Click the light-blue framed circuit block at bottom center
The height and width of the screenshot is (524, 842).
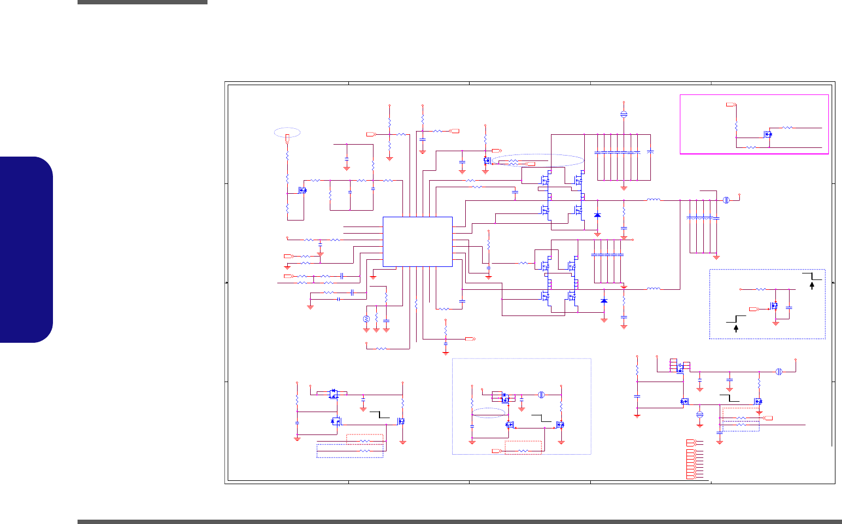click(x=521, y=406)
